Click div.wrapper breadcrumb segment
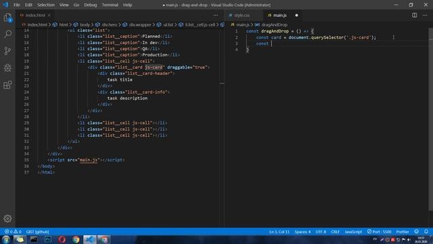The width and height of the screenshot is (433, 244). [x=140, y=24]
